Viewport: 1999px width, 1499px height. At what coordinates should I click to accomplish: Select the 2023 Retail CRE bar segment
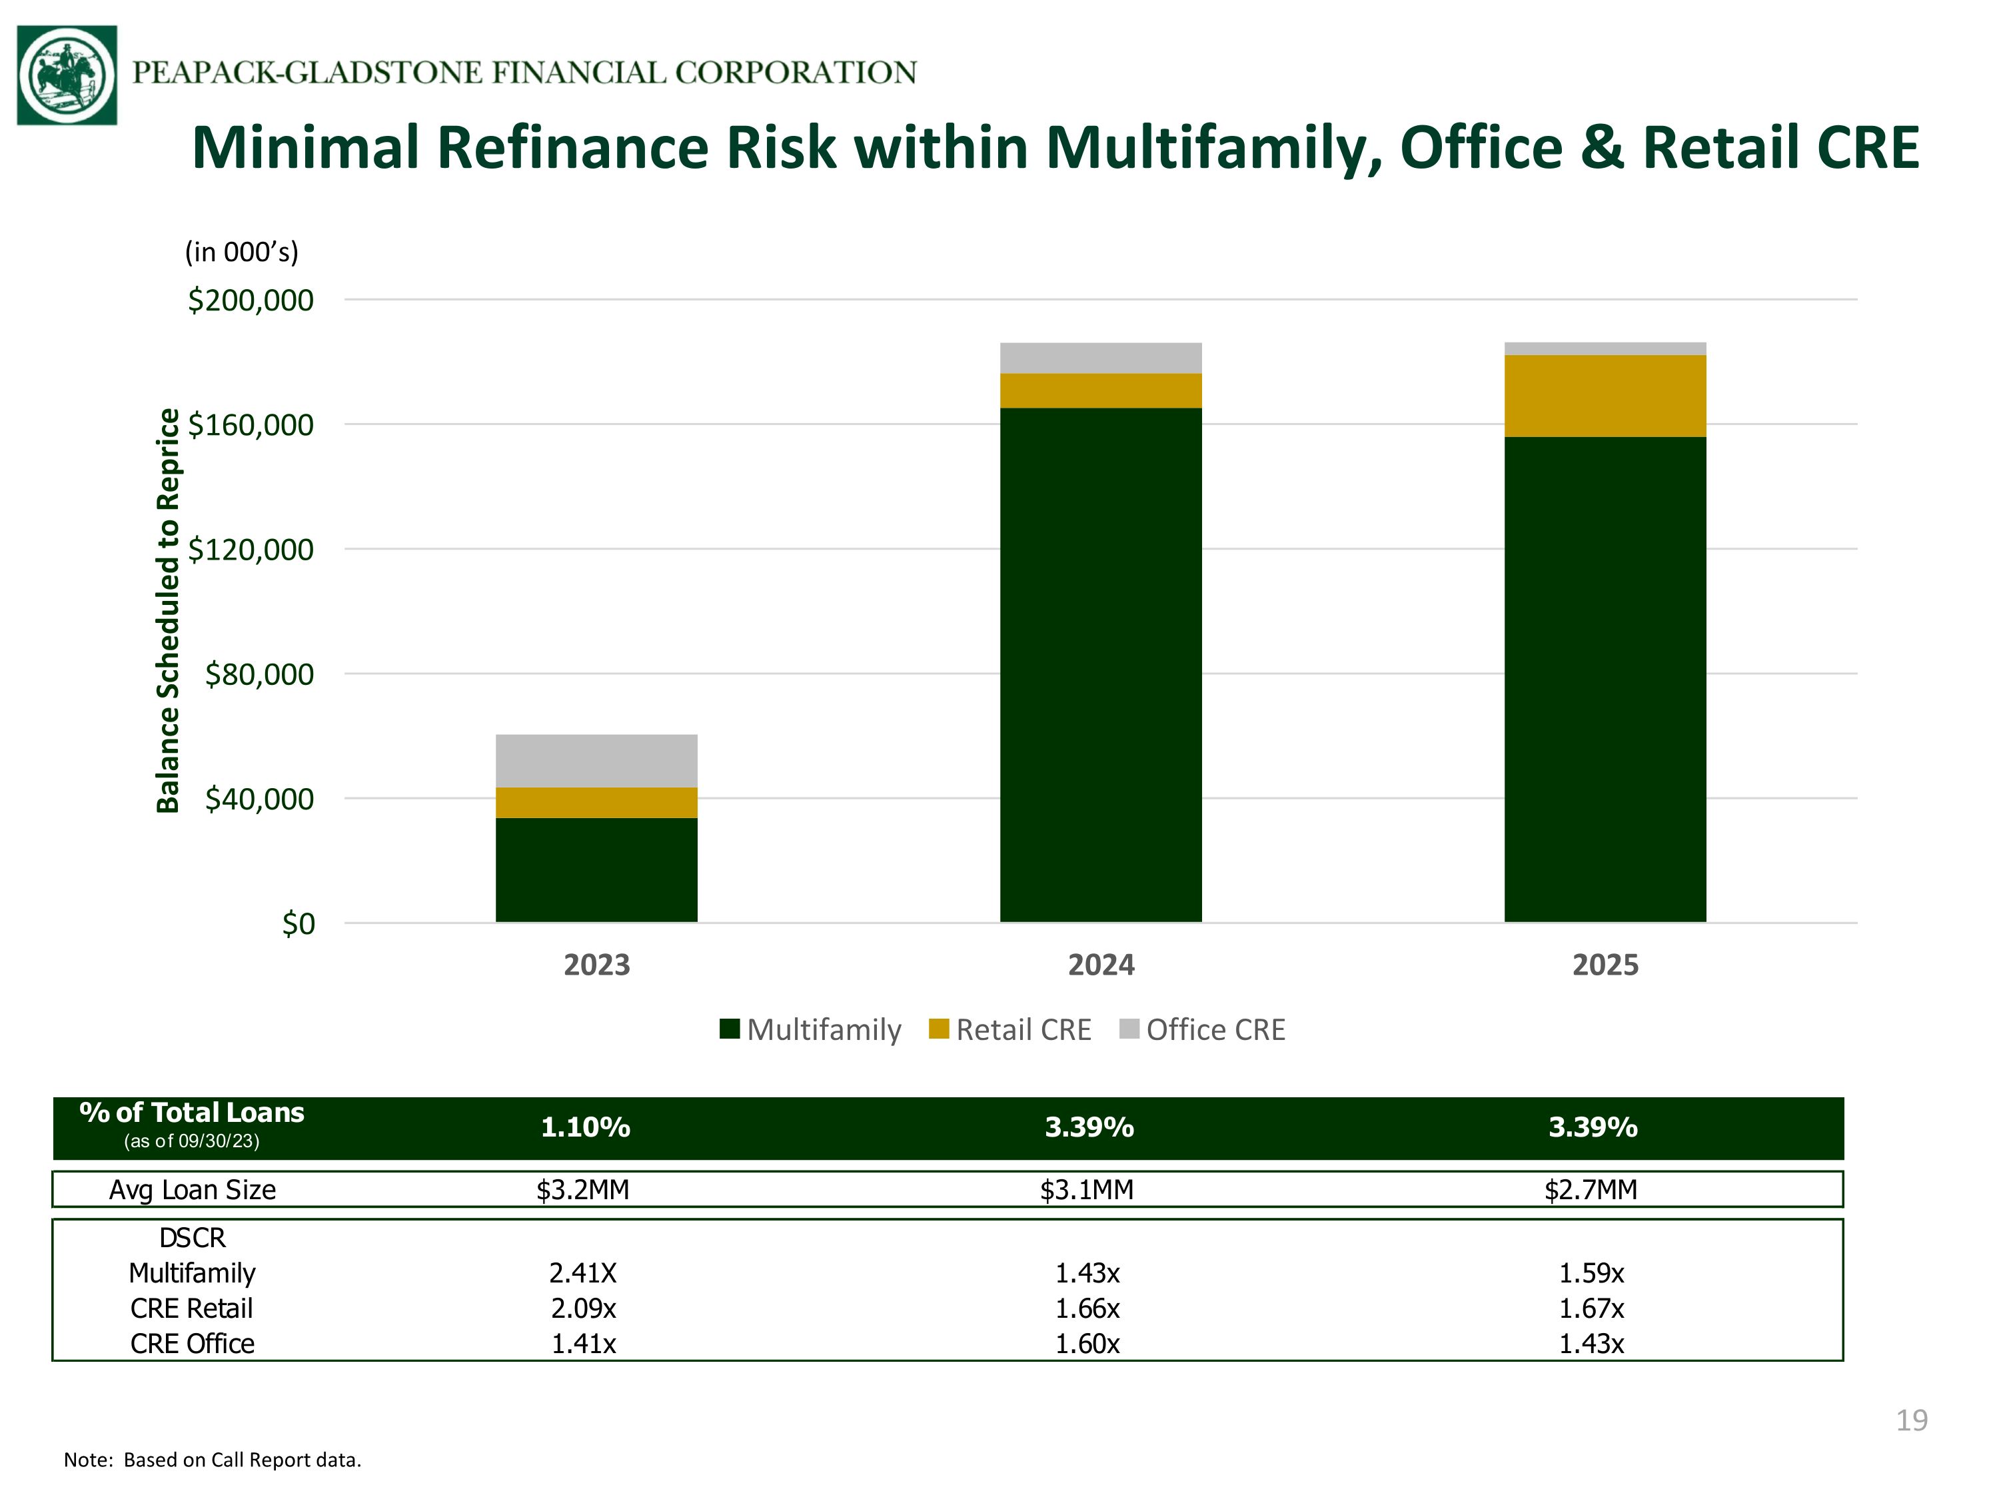click(x=596, y=803)
